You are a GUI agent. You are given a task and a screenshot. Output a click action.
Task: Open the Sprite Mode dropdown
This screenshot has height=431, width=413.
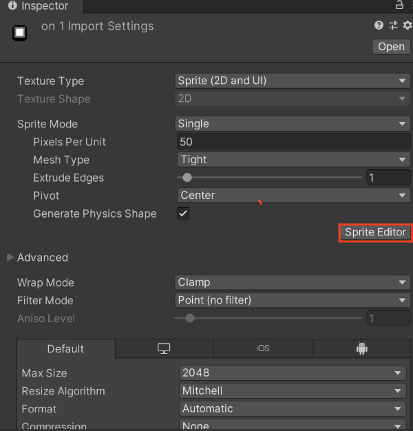[x=293, y=124]
